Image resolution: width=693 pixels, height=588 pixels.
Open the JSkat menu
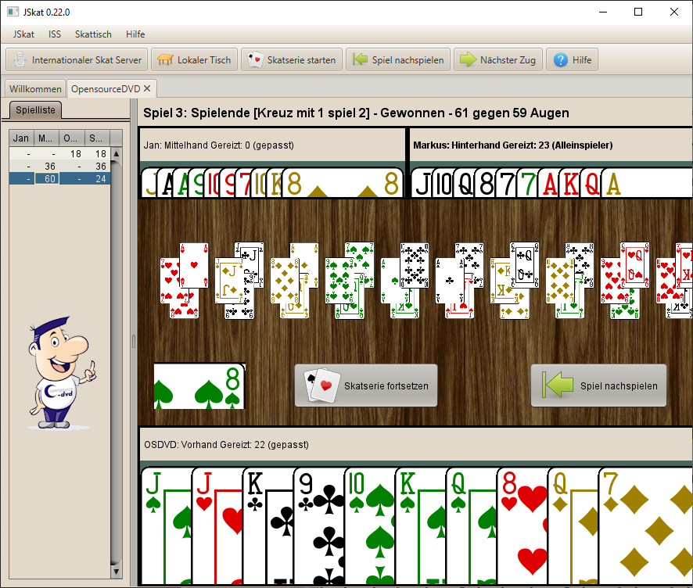pos(23,34)
